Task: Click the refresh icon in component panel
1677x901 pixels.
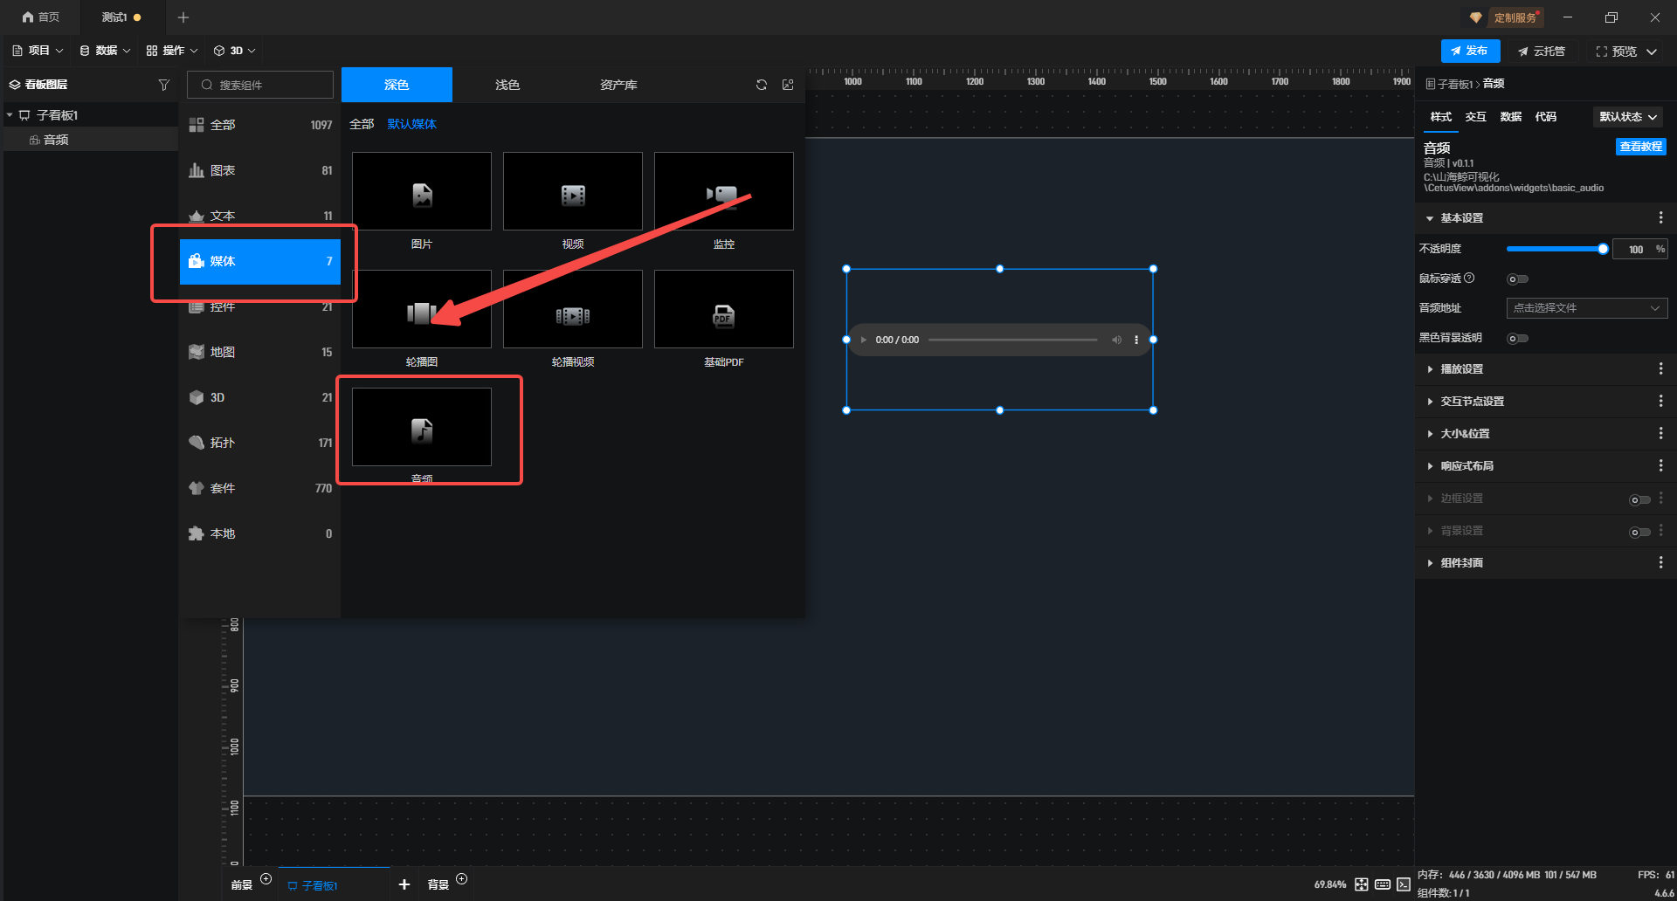Action: (762, 85)
